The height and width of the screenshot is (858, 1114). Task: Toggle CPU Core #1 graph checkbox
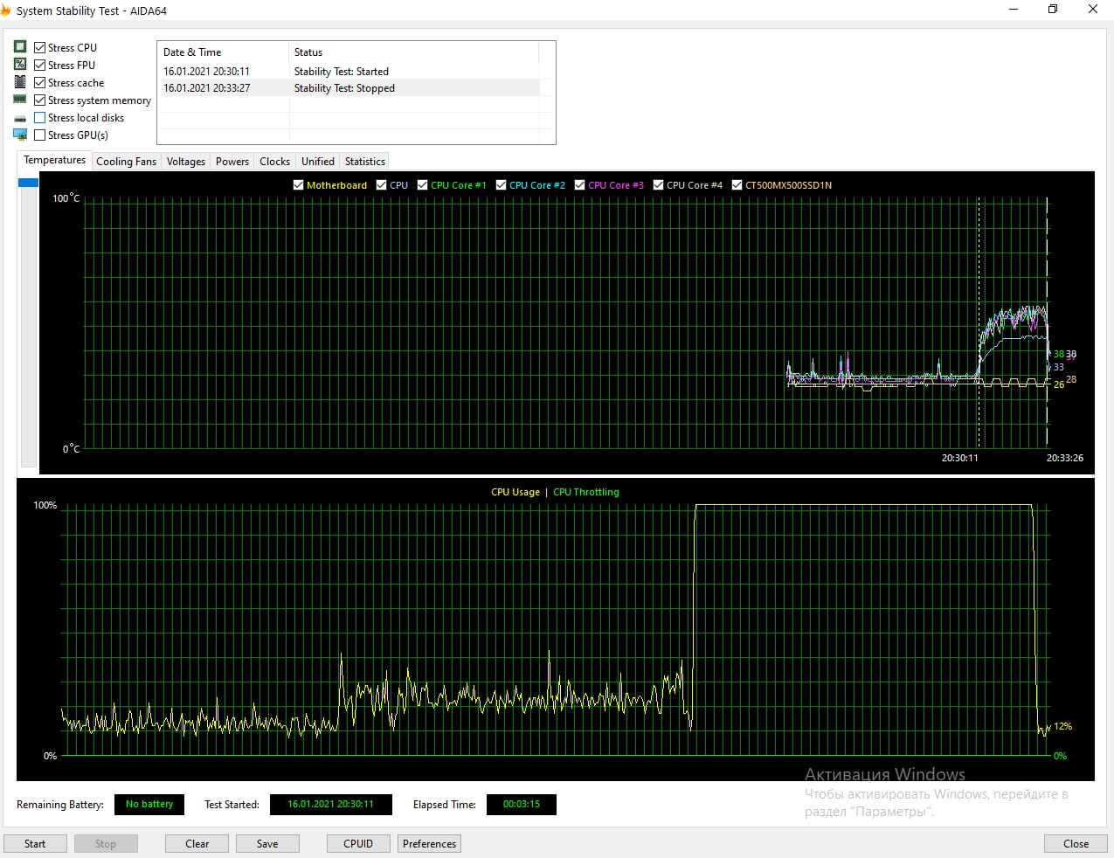pos(422,184)
